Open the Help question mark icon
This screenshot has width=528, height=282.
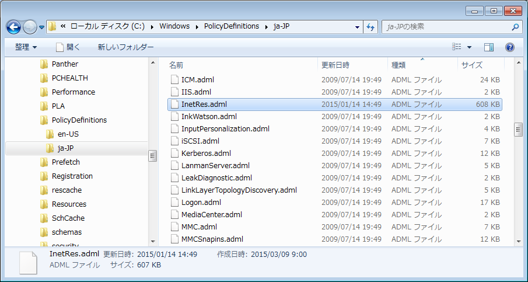click(x=509, y=47)
